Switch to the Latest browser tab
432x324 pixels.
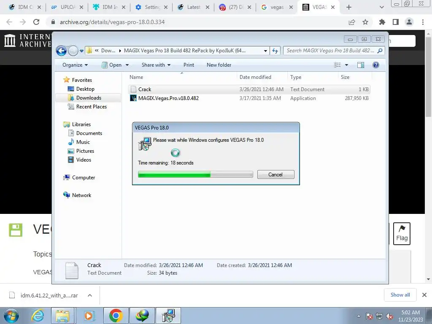point(193,7)
